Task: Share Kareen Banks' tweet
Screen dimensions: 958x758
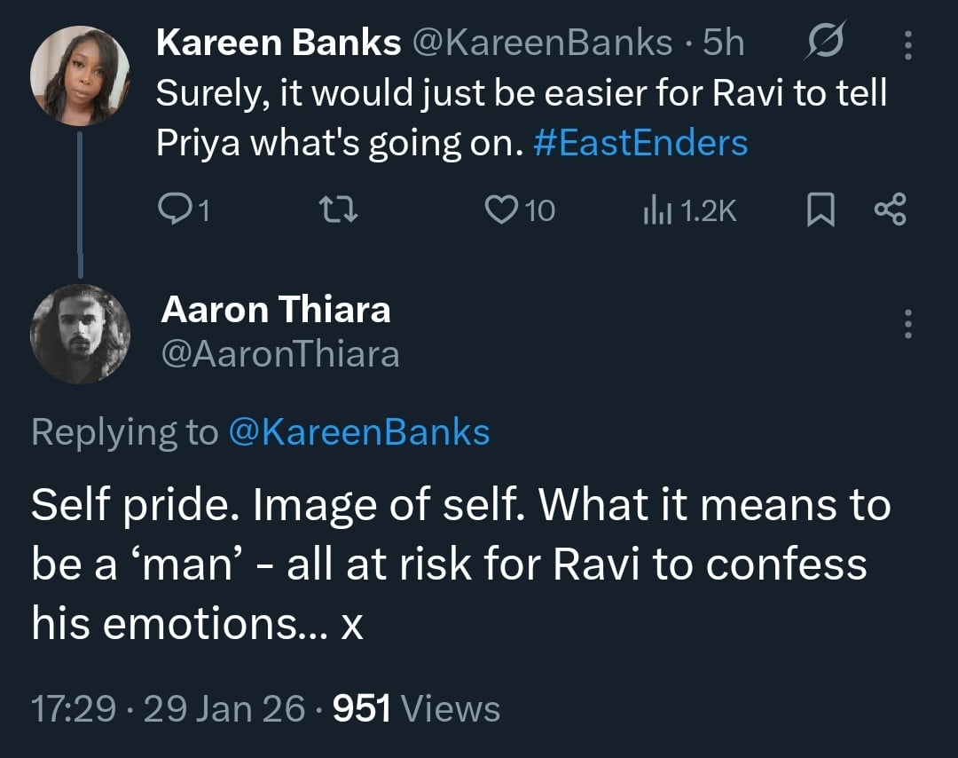Action: coord(890,210)
